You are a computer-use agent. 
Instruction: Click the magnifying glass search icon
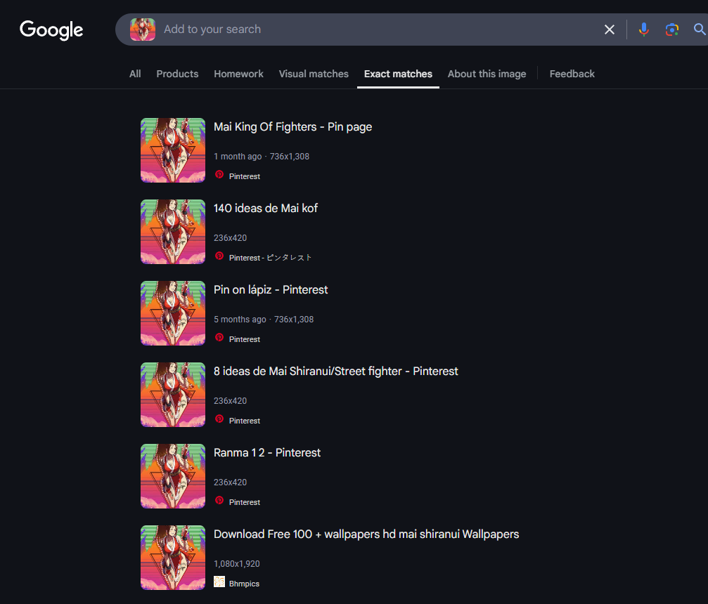coord(699,29)
